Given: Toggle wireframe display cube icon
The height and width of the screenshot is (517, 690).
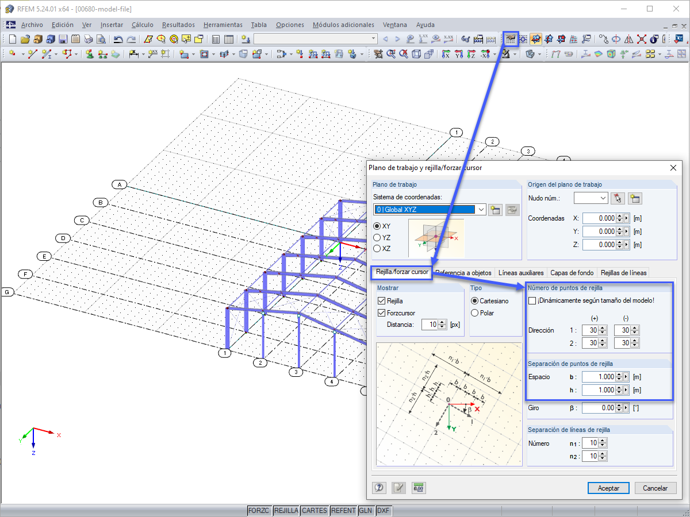Looking at the screenshot, I should point(416,54).
